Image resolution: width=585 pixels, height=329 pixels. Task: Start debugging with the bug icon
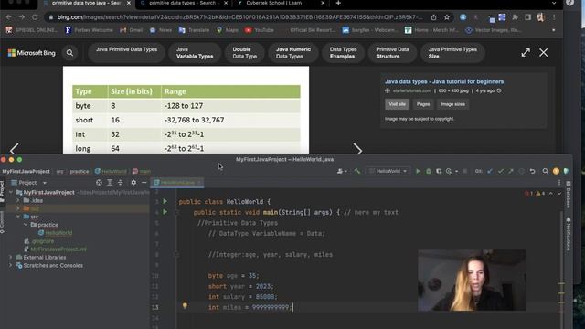pos(429,171)
